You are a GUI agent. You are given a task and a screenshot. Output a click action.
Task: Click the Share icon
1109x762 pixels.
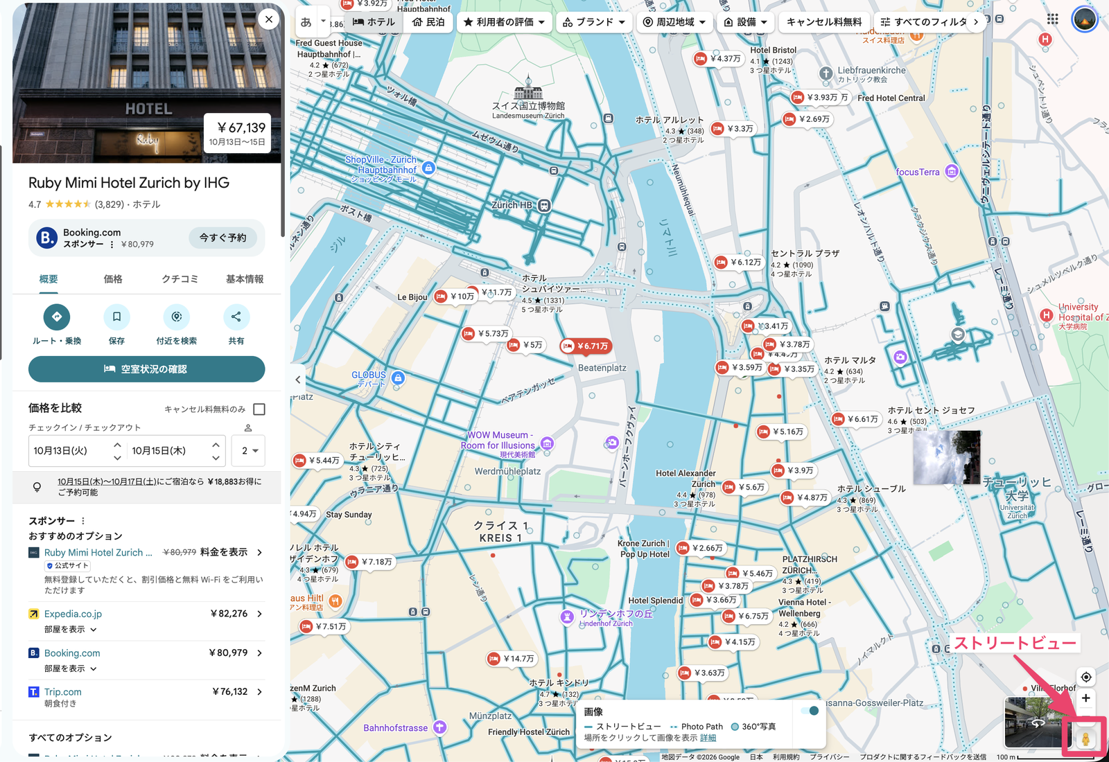pyautogui.click(x=236, y=317)
